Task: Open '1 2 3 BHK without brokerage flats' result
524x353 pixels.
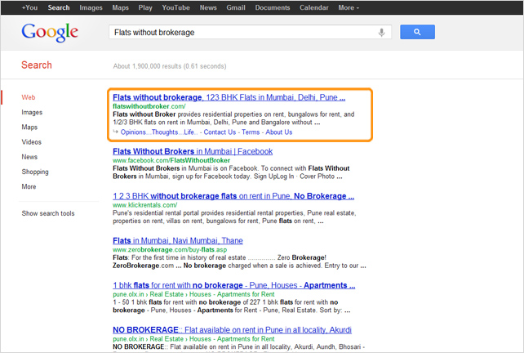Action: pos(233,196)
